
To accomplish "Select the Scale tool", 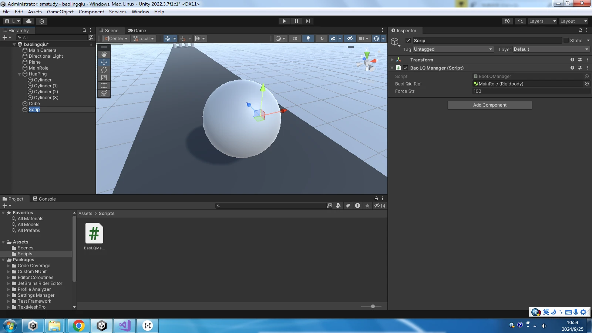I will tap(104, 78).
